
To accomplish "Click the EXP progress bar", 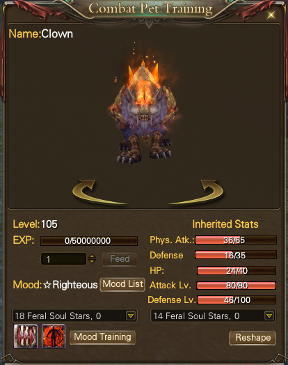I will tap(89, 241).
